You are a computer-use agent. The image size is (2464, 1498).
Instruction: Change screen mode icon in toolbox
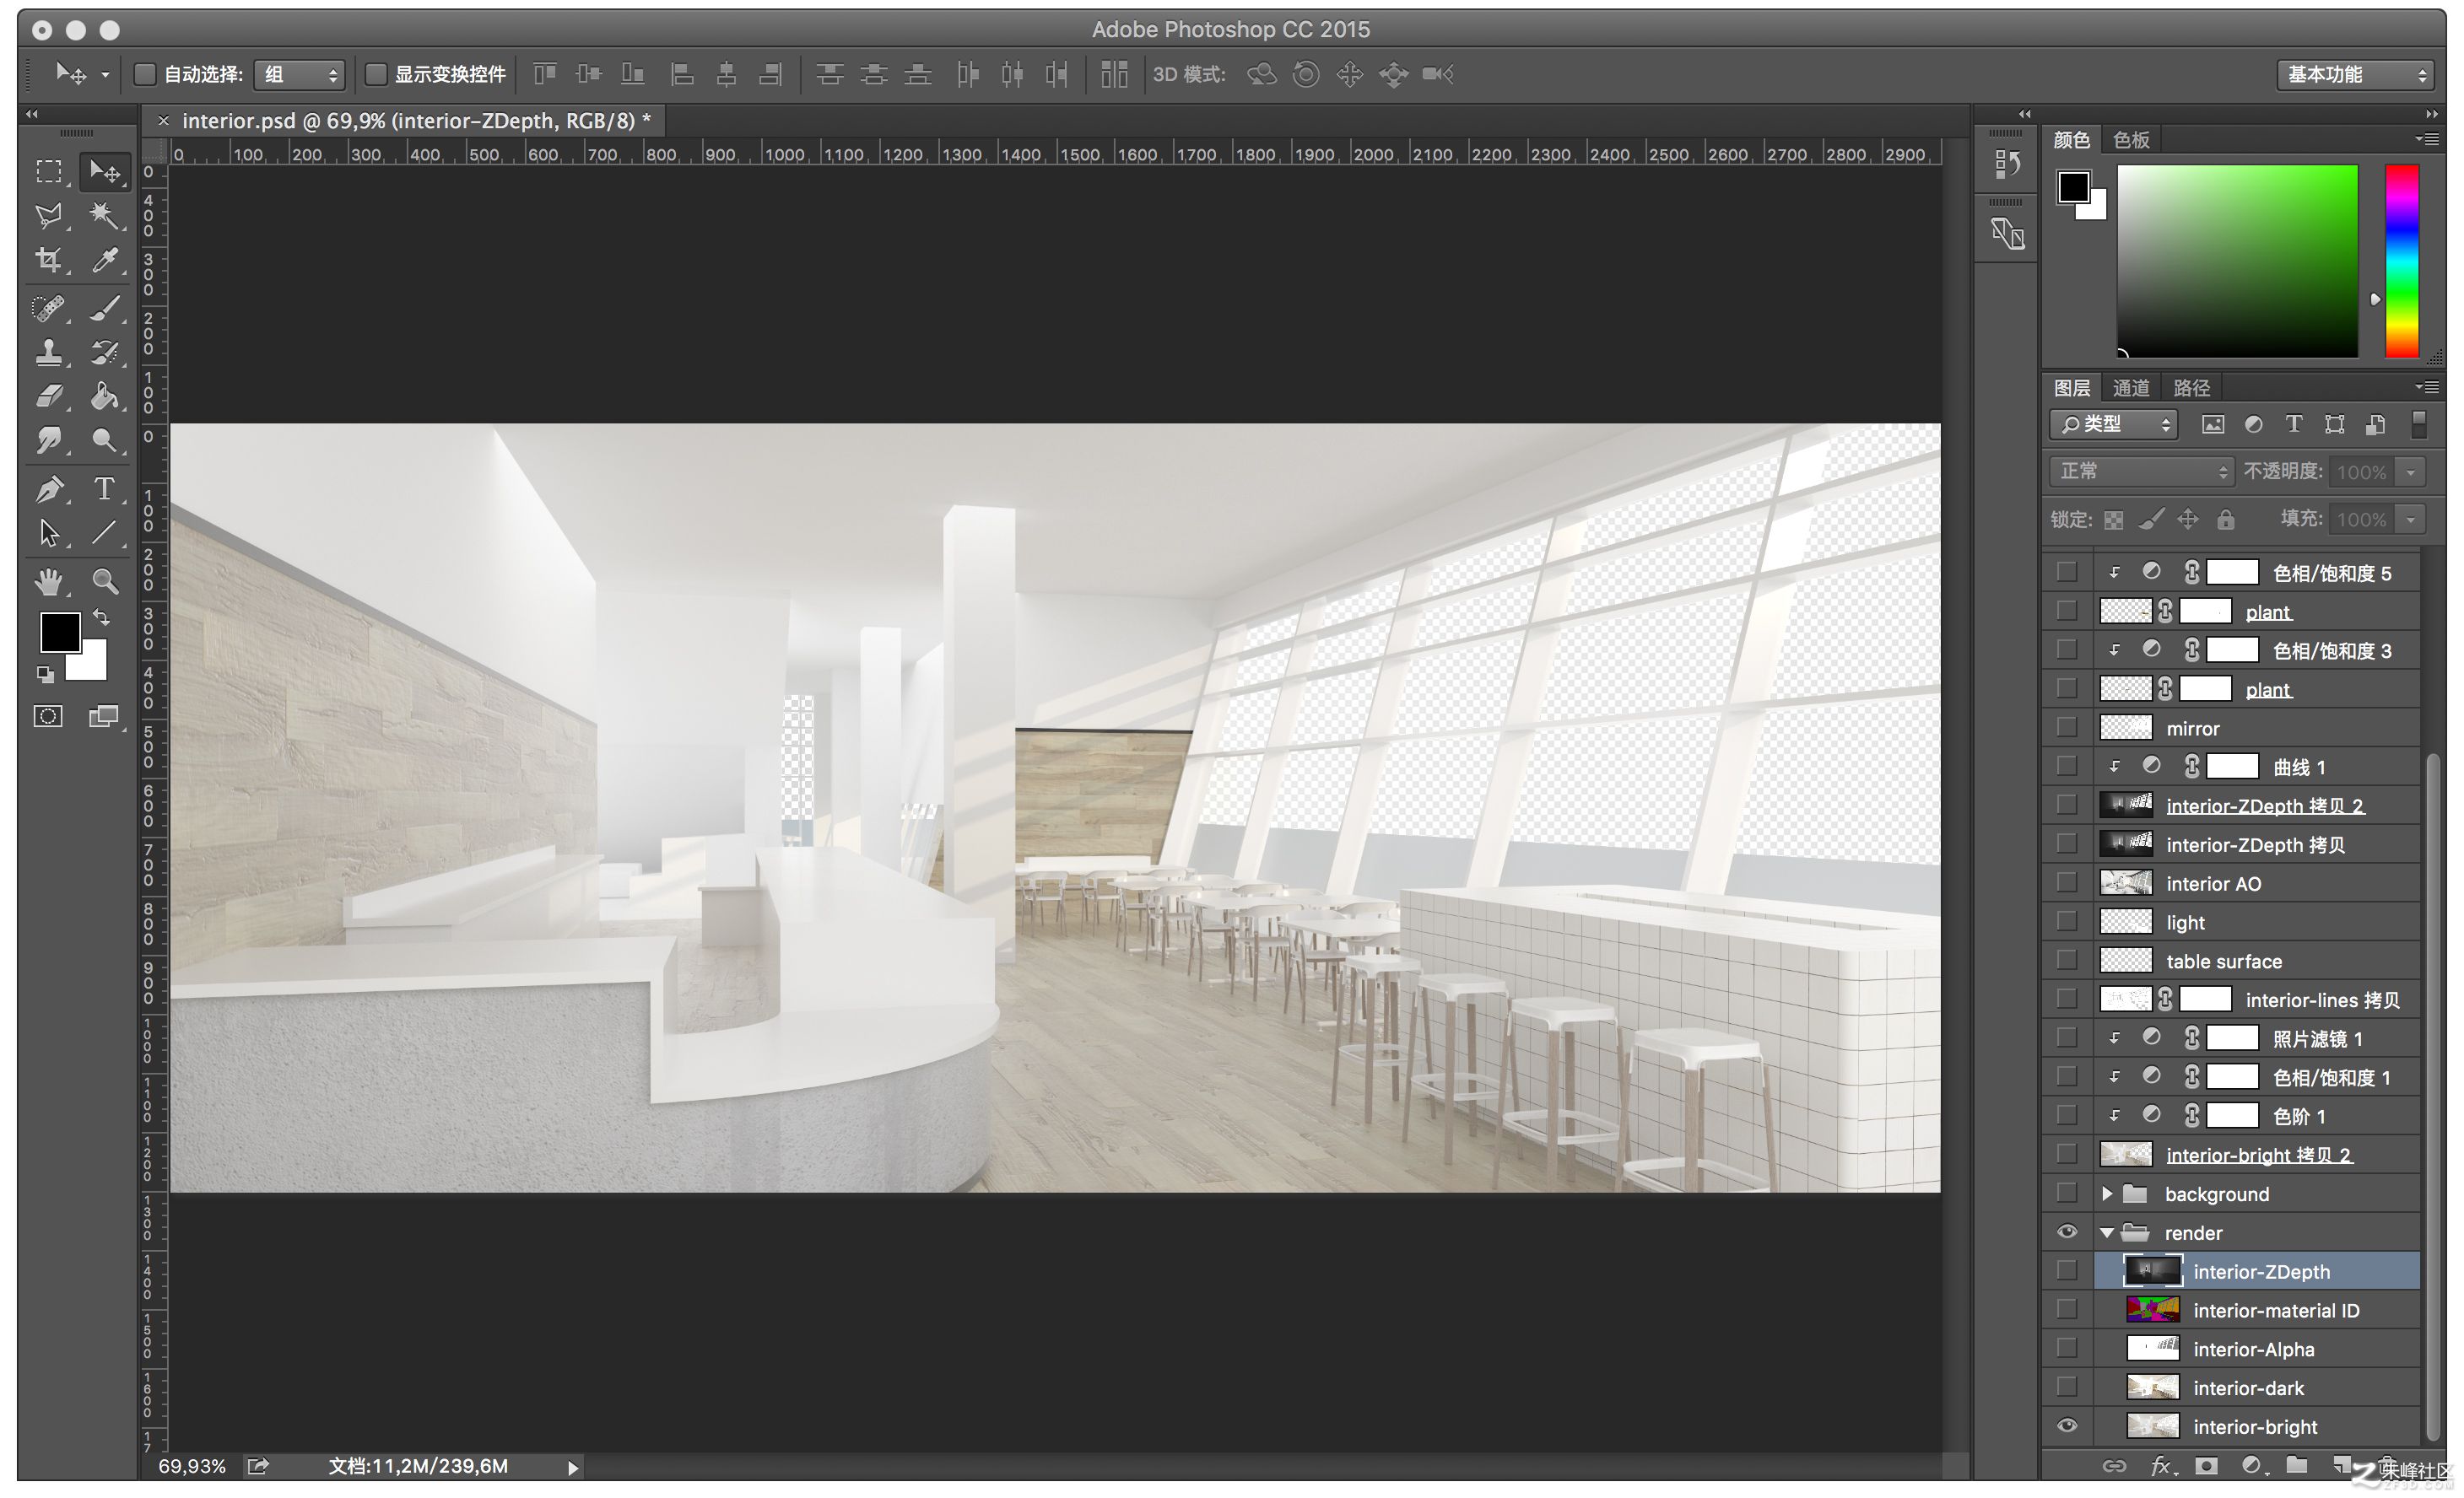[104, 715]
